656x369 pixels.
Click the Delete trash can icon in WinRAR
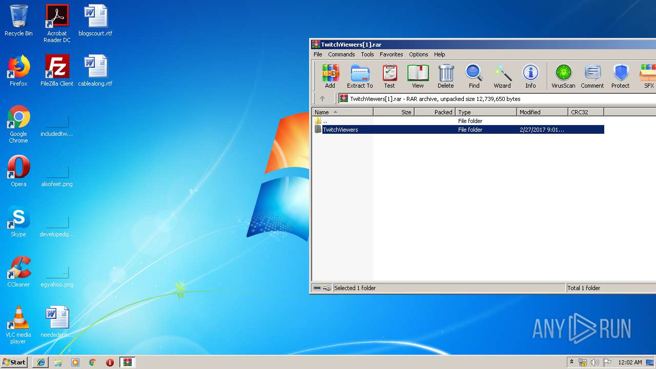[446, 76]
